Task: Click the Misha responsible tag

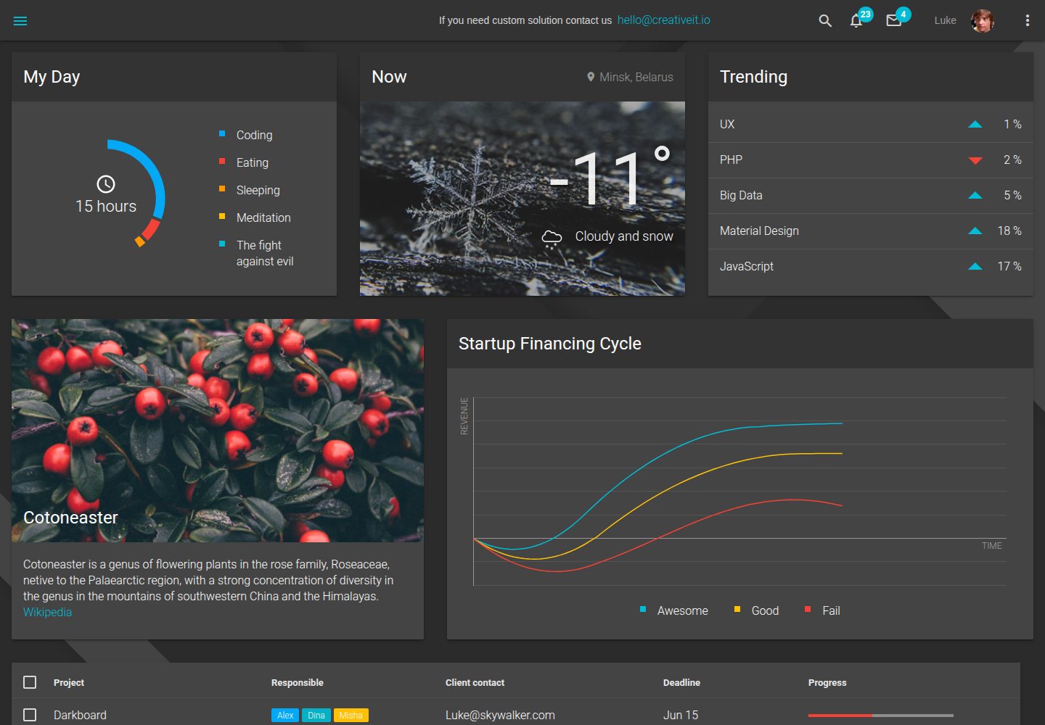Action: (x=351, y=716)
